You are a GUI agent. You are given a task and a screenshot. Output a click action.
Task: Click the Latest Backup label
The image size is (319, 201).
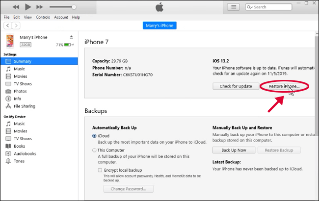227,162
